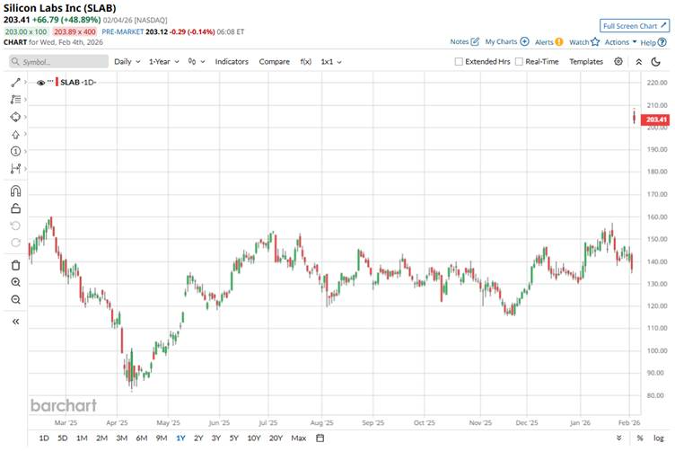Image resolution: width=675 pixels, height=451 pixels.
Task: Toggle the lock drawings padlock
Action: click(15, 208)
